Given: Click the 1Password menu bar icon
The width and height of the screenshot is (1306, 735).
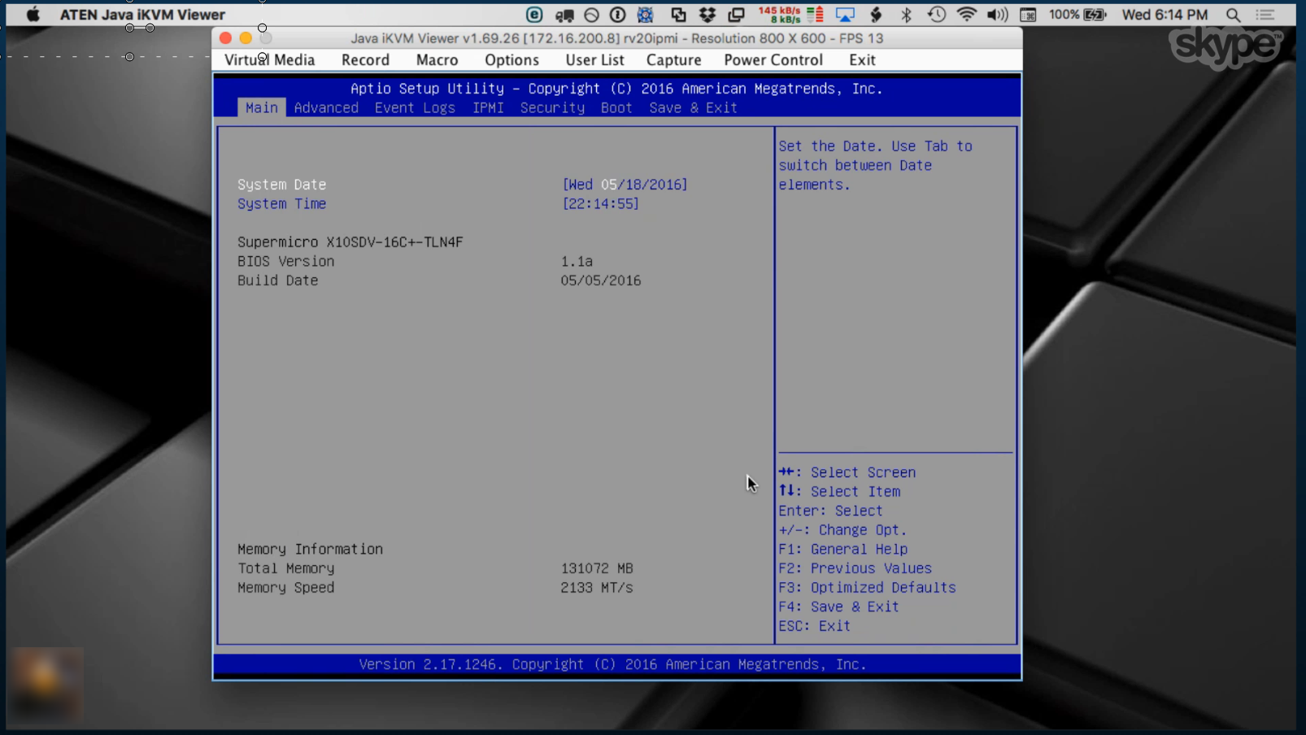Looking at the screenshot, I should tap(617, 15).
